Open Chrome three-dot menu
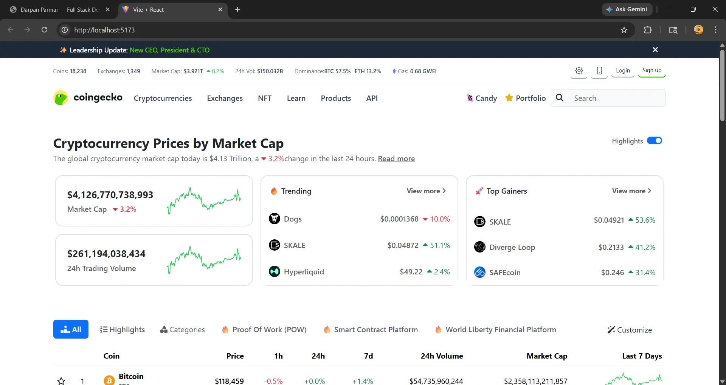This screenshot has height=385, width=726. [x=715, y=30]
